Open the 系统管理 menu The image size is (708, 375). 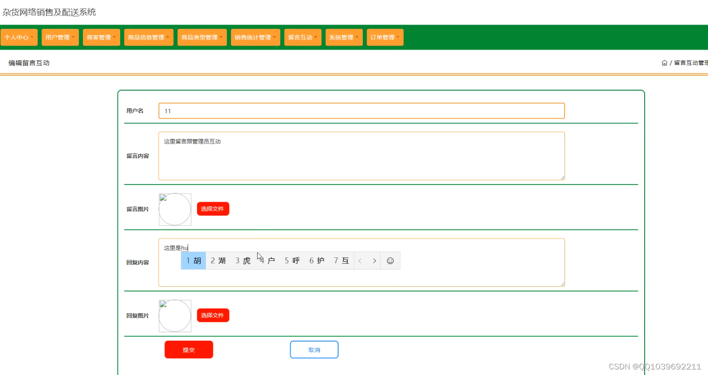[344, 37]
